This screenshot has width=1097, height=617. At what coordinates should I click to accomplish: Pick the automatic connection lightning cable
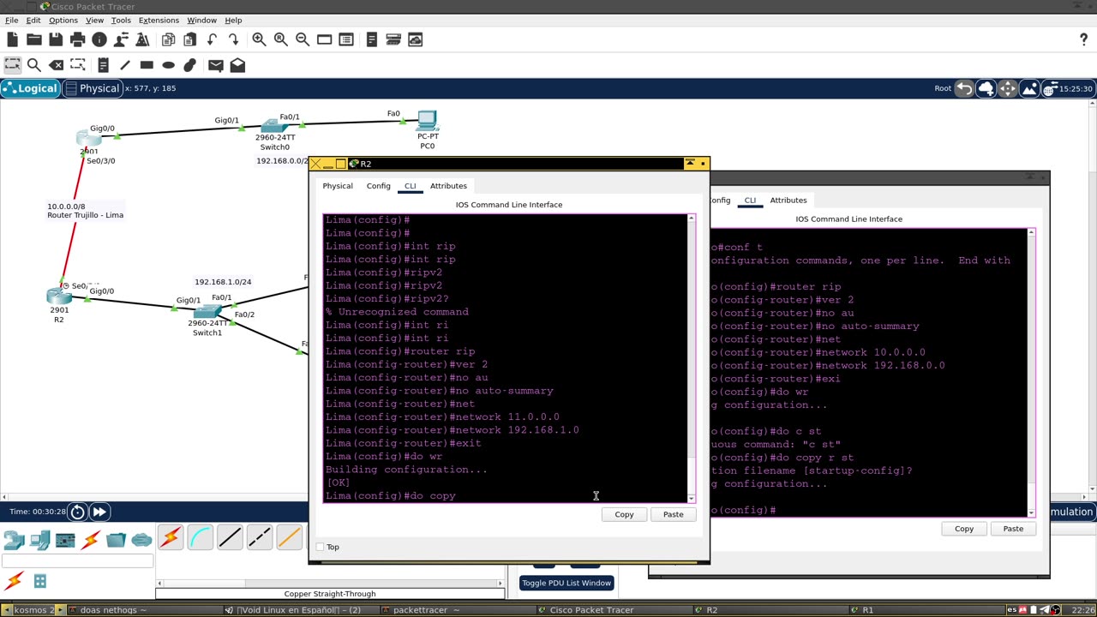pyautogui.click(x=171, y=537)
